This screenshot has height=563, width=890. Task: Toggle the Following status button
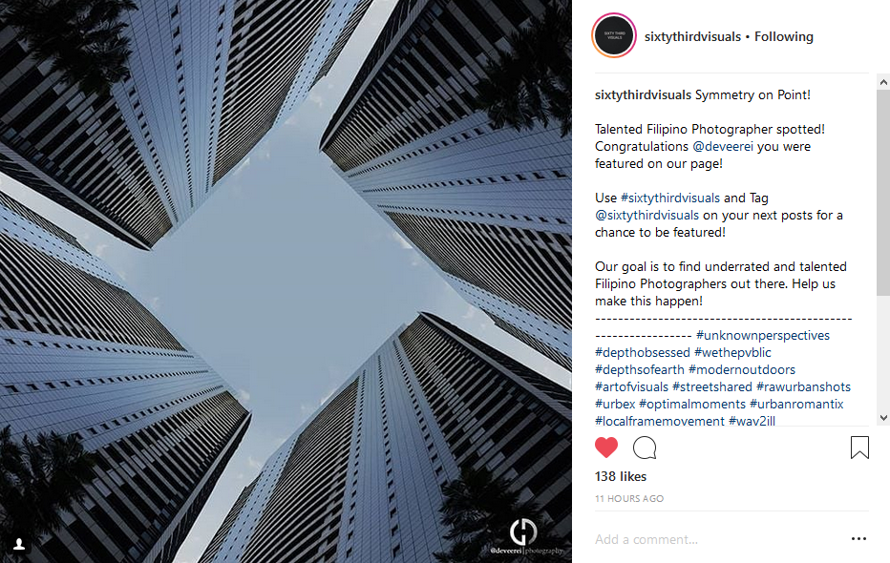point(783,37)
